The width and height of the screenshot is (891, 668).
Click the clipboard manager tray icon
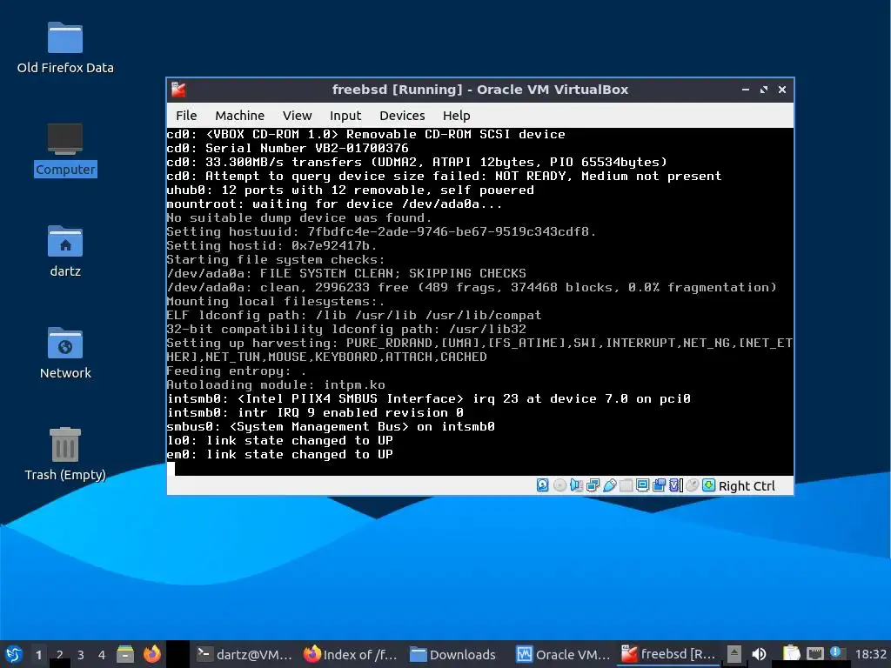(791, 654)
